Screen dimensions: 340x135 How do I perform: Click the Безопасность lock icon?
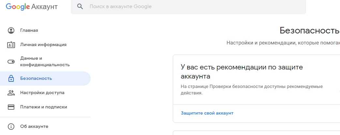pos(11,79)
